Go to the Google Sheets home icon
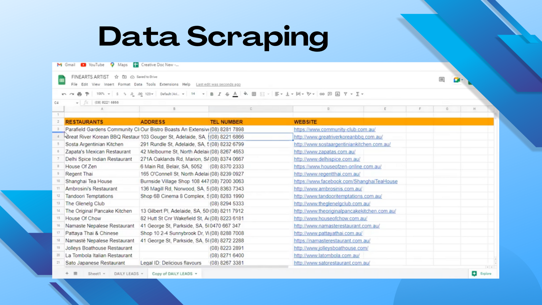 pos(62,80)
